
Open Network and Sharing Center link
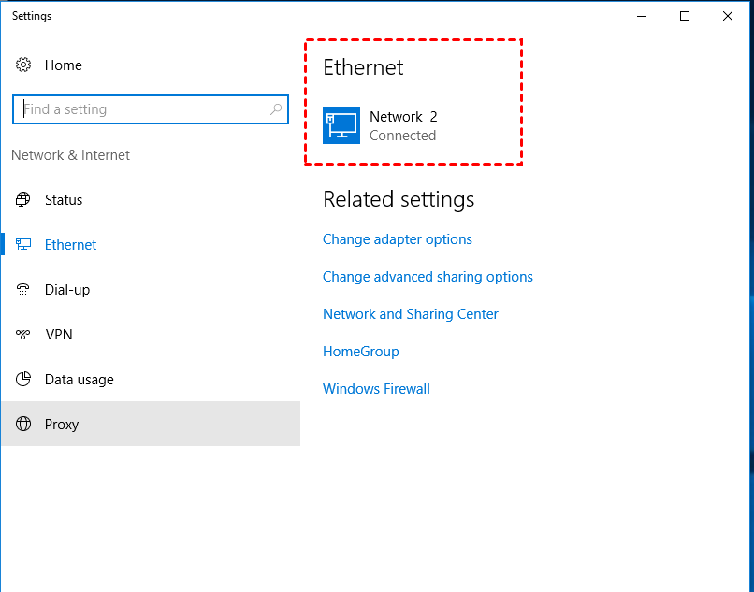411,314
